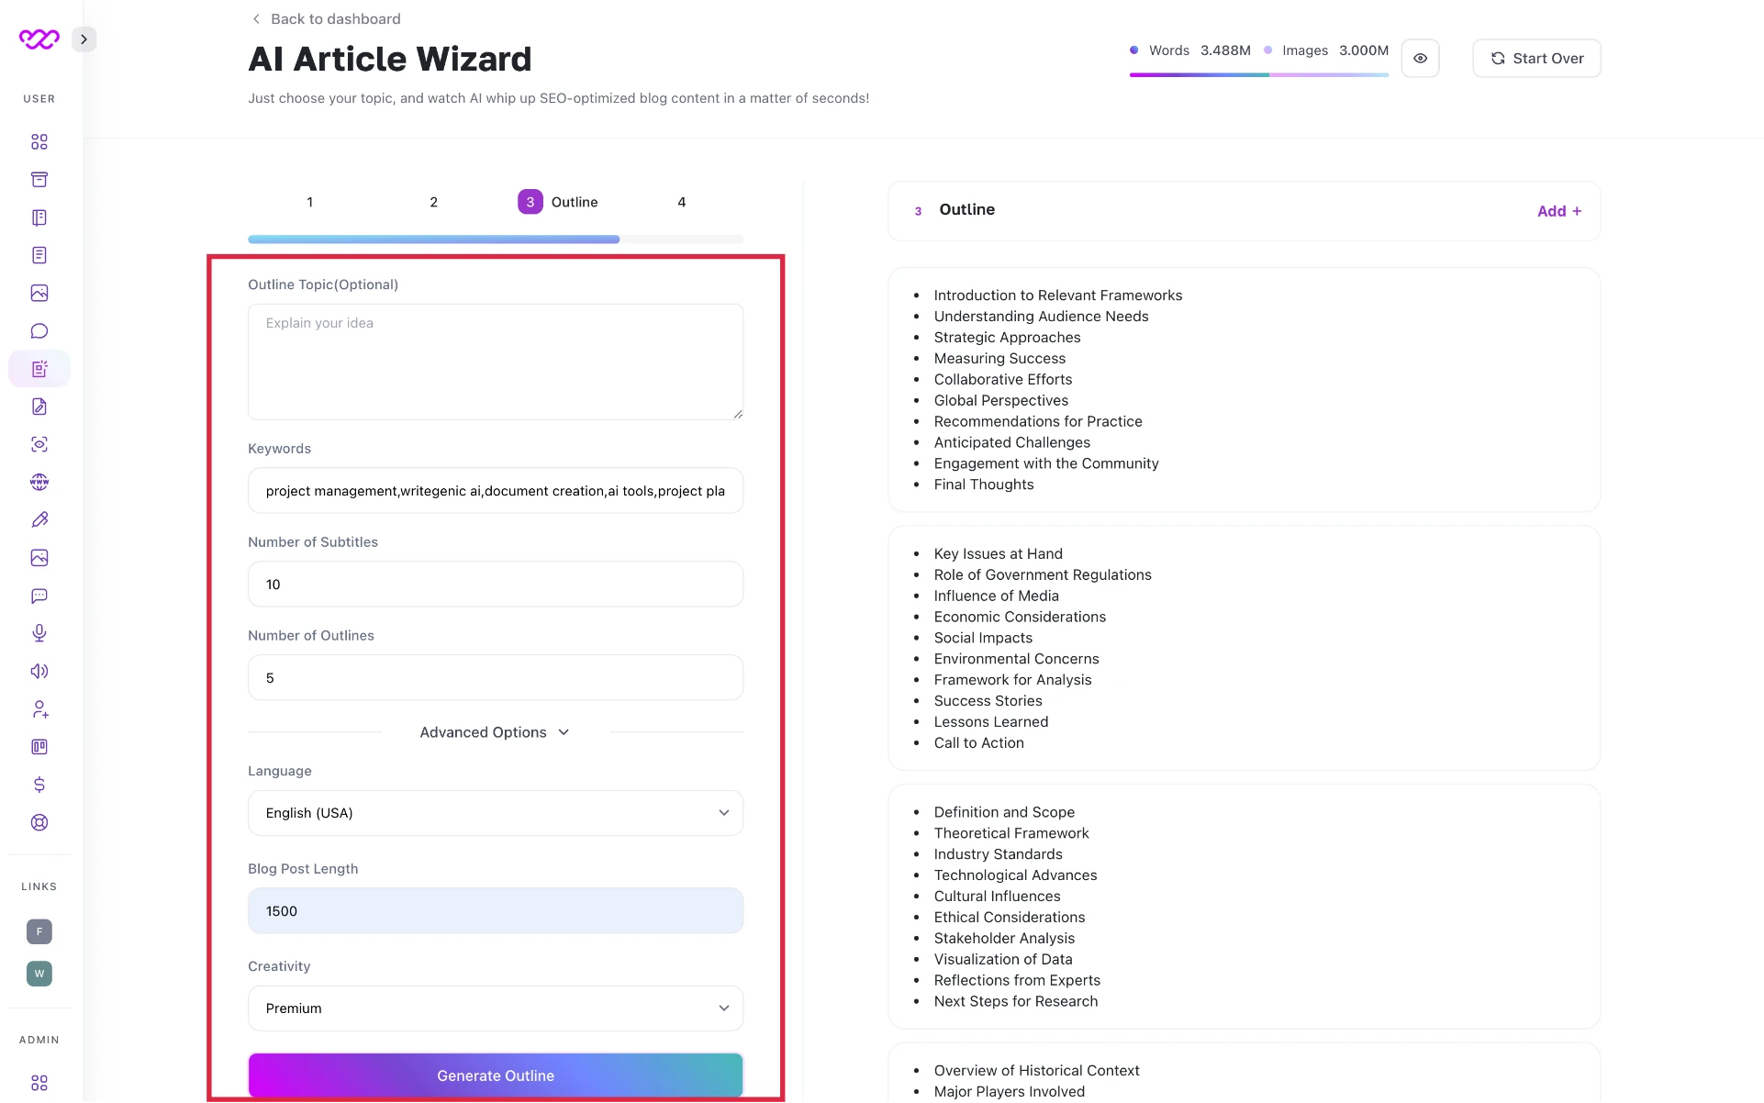Click the wizard progress bar
The width and height of the screenshot is (1764, 1103).
click(x=496, y=240)
